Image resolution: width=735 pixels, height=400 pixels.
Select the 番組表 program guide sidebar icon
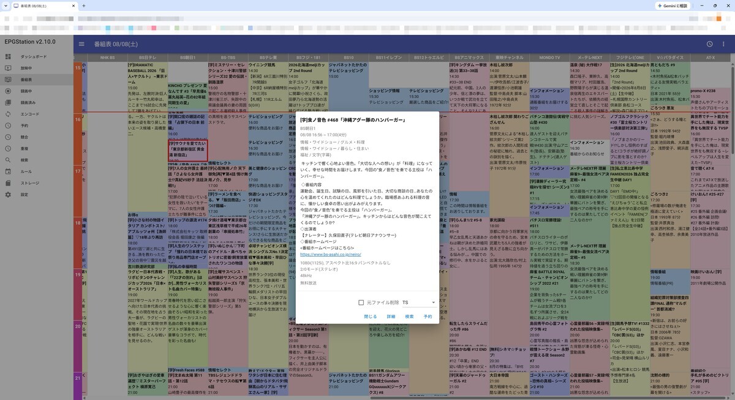coord(8,80)
